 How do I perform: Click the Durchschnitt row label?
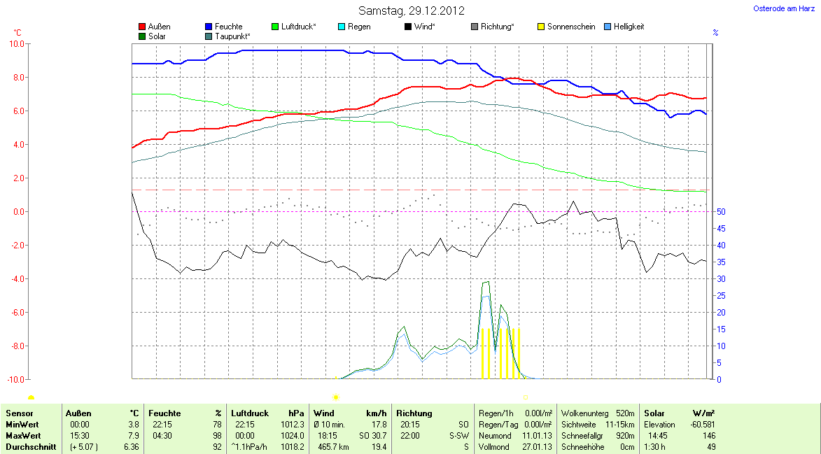point(31,446)
